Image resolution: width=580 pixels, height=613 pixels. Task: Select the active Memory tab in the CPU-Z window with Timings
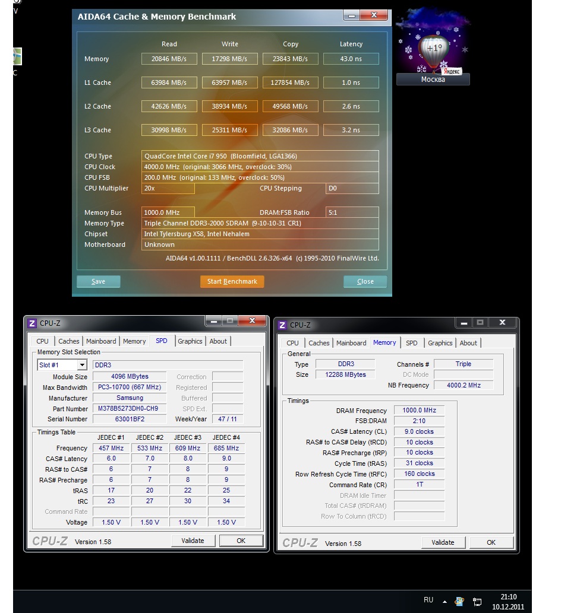384,342
